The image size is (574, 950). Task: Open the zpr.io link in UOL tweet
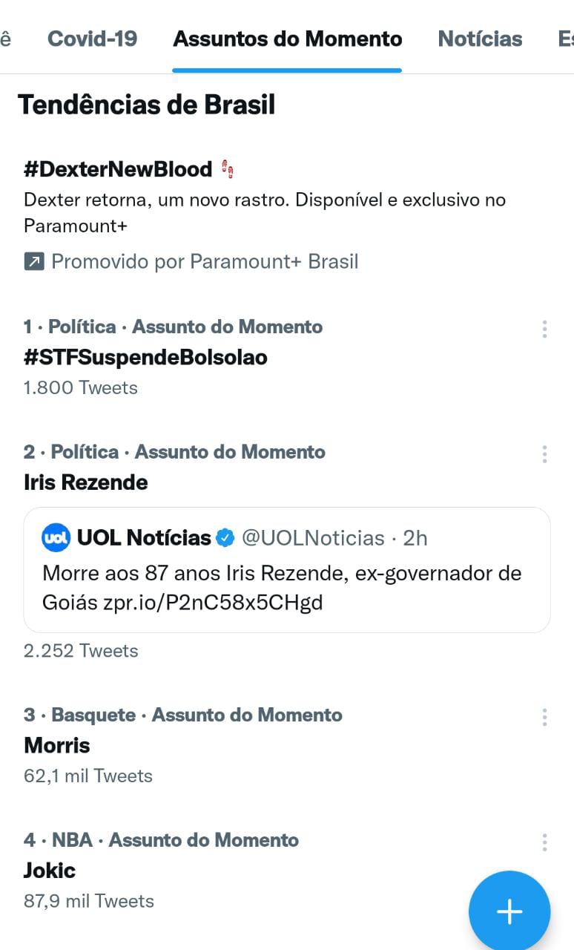(213, 602)
